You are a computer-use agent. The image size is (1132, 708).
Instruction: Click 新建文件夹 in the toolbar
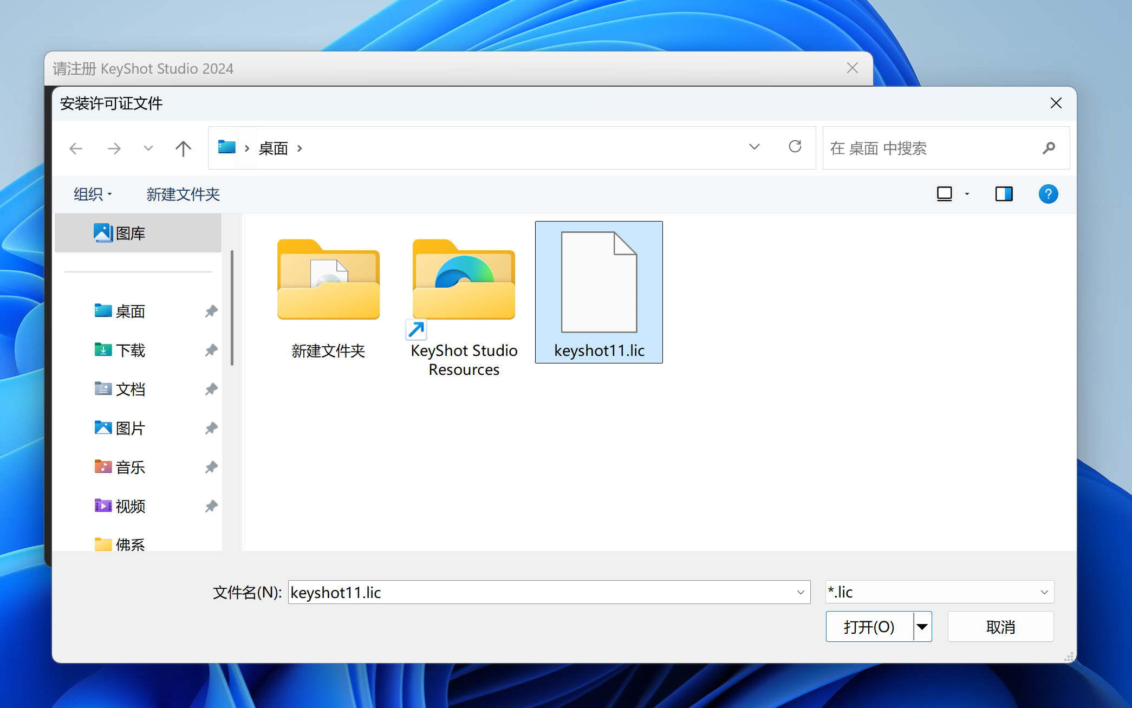[183, 194]
